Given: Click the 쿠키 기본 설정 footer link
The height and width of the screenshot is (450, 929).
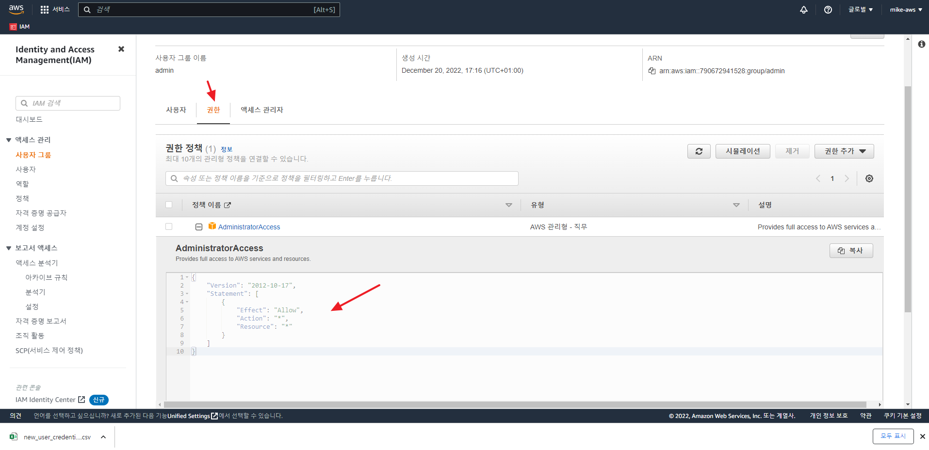Looking at the screenshot, I should pyautogui.click(x=902, y=416).
